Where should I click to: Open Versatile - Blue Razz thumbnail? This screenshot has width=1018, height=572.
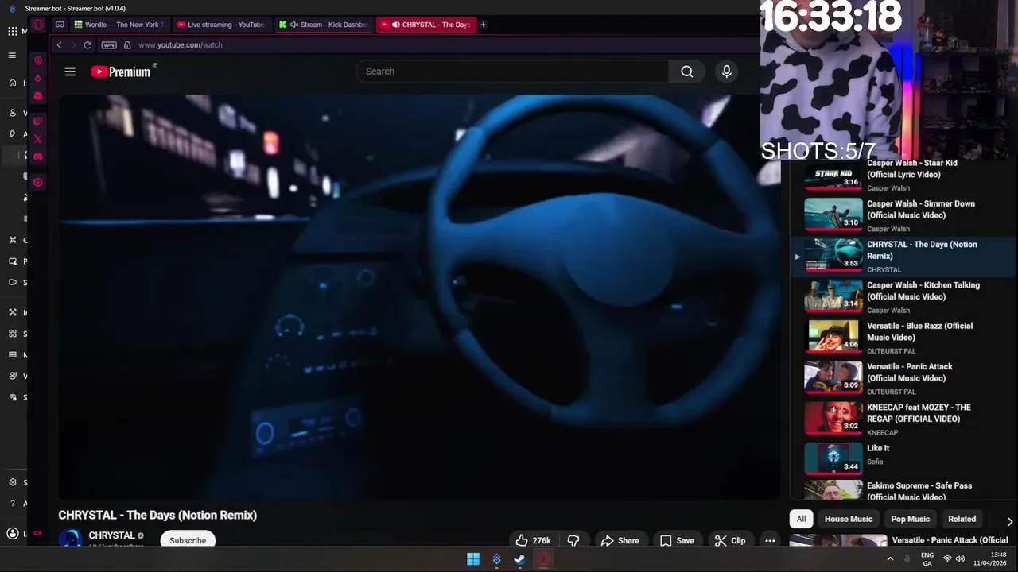(x=833, y=336)
